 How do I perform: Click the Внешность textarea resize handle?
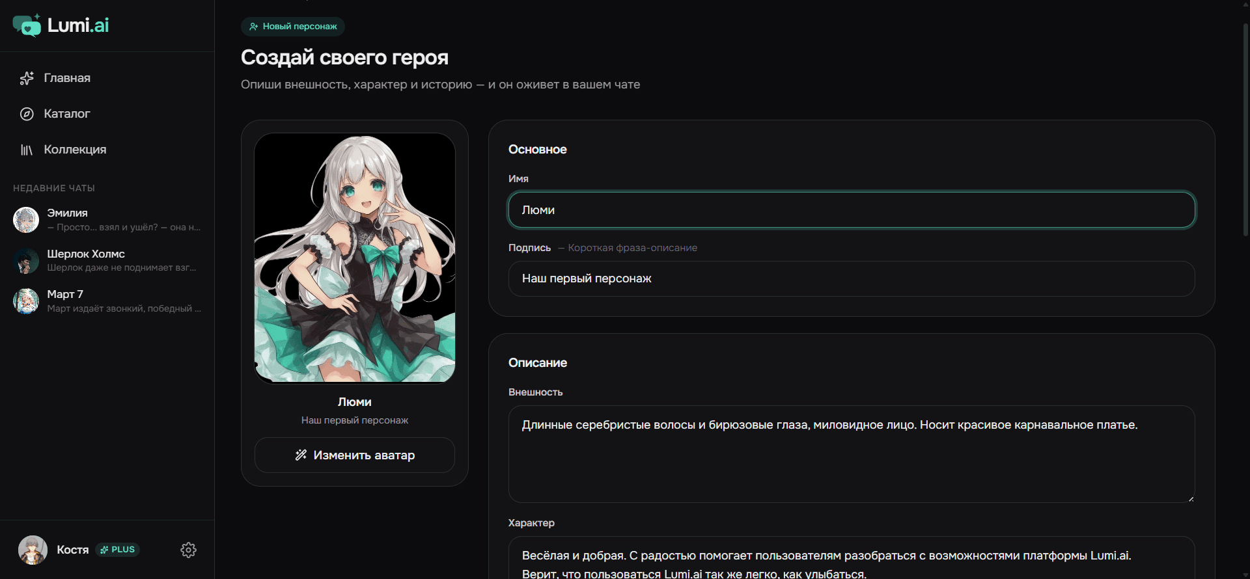coord(1191,498)
